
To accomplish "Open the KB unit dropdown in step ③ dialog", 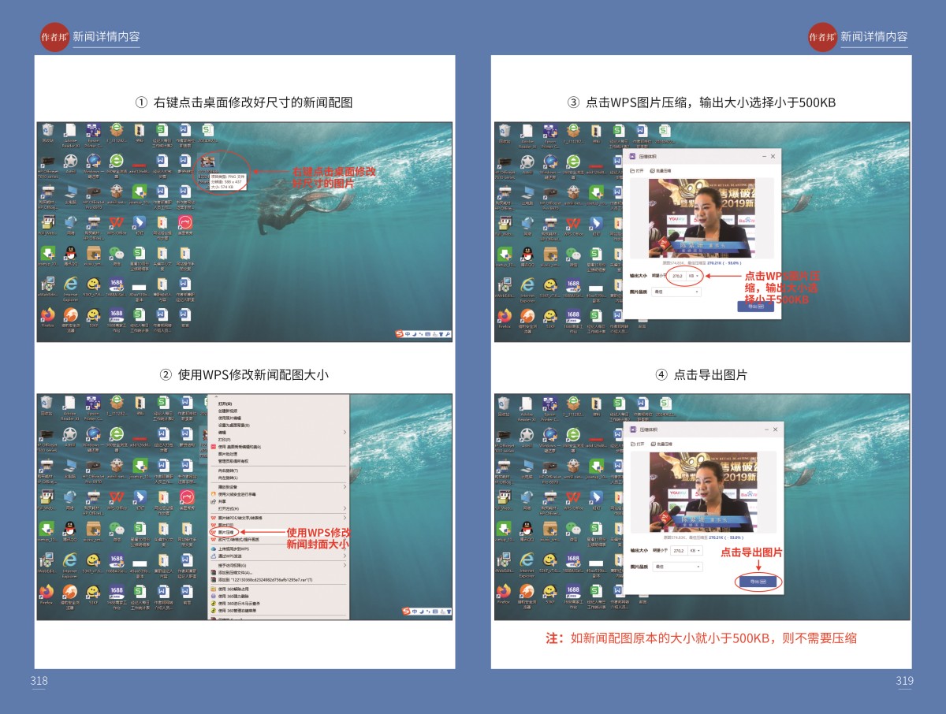I will pos(694,276).
